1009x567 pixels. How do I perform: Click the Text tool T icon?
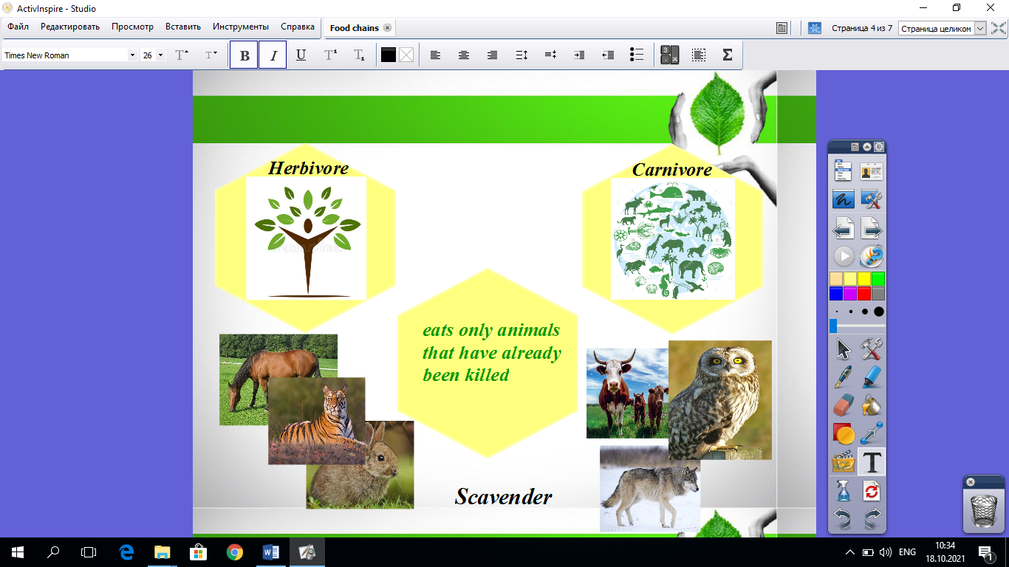(x=872, y=462)
